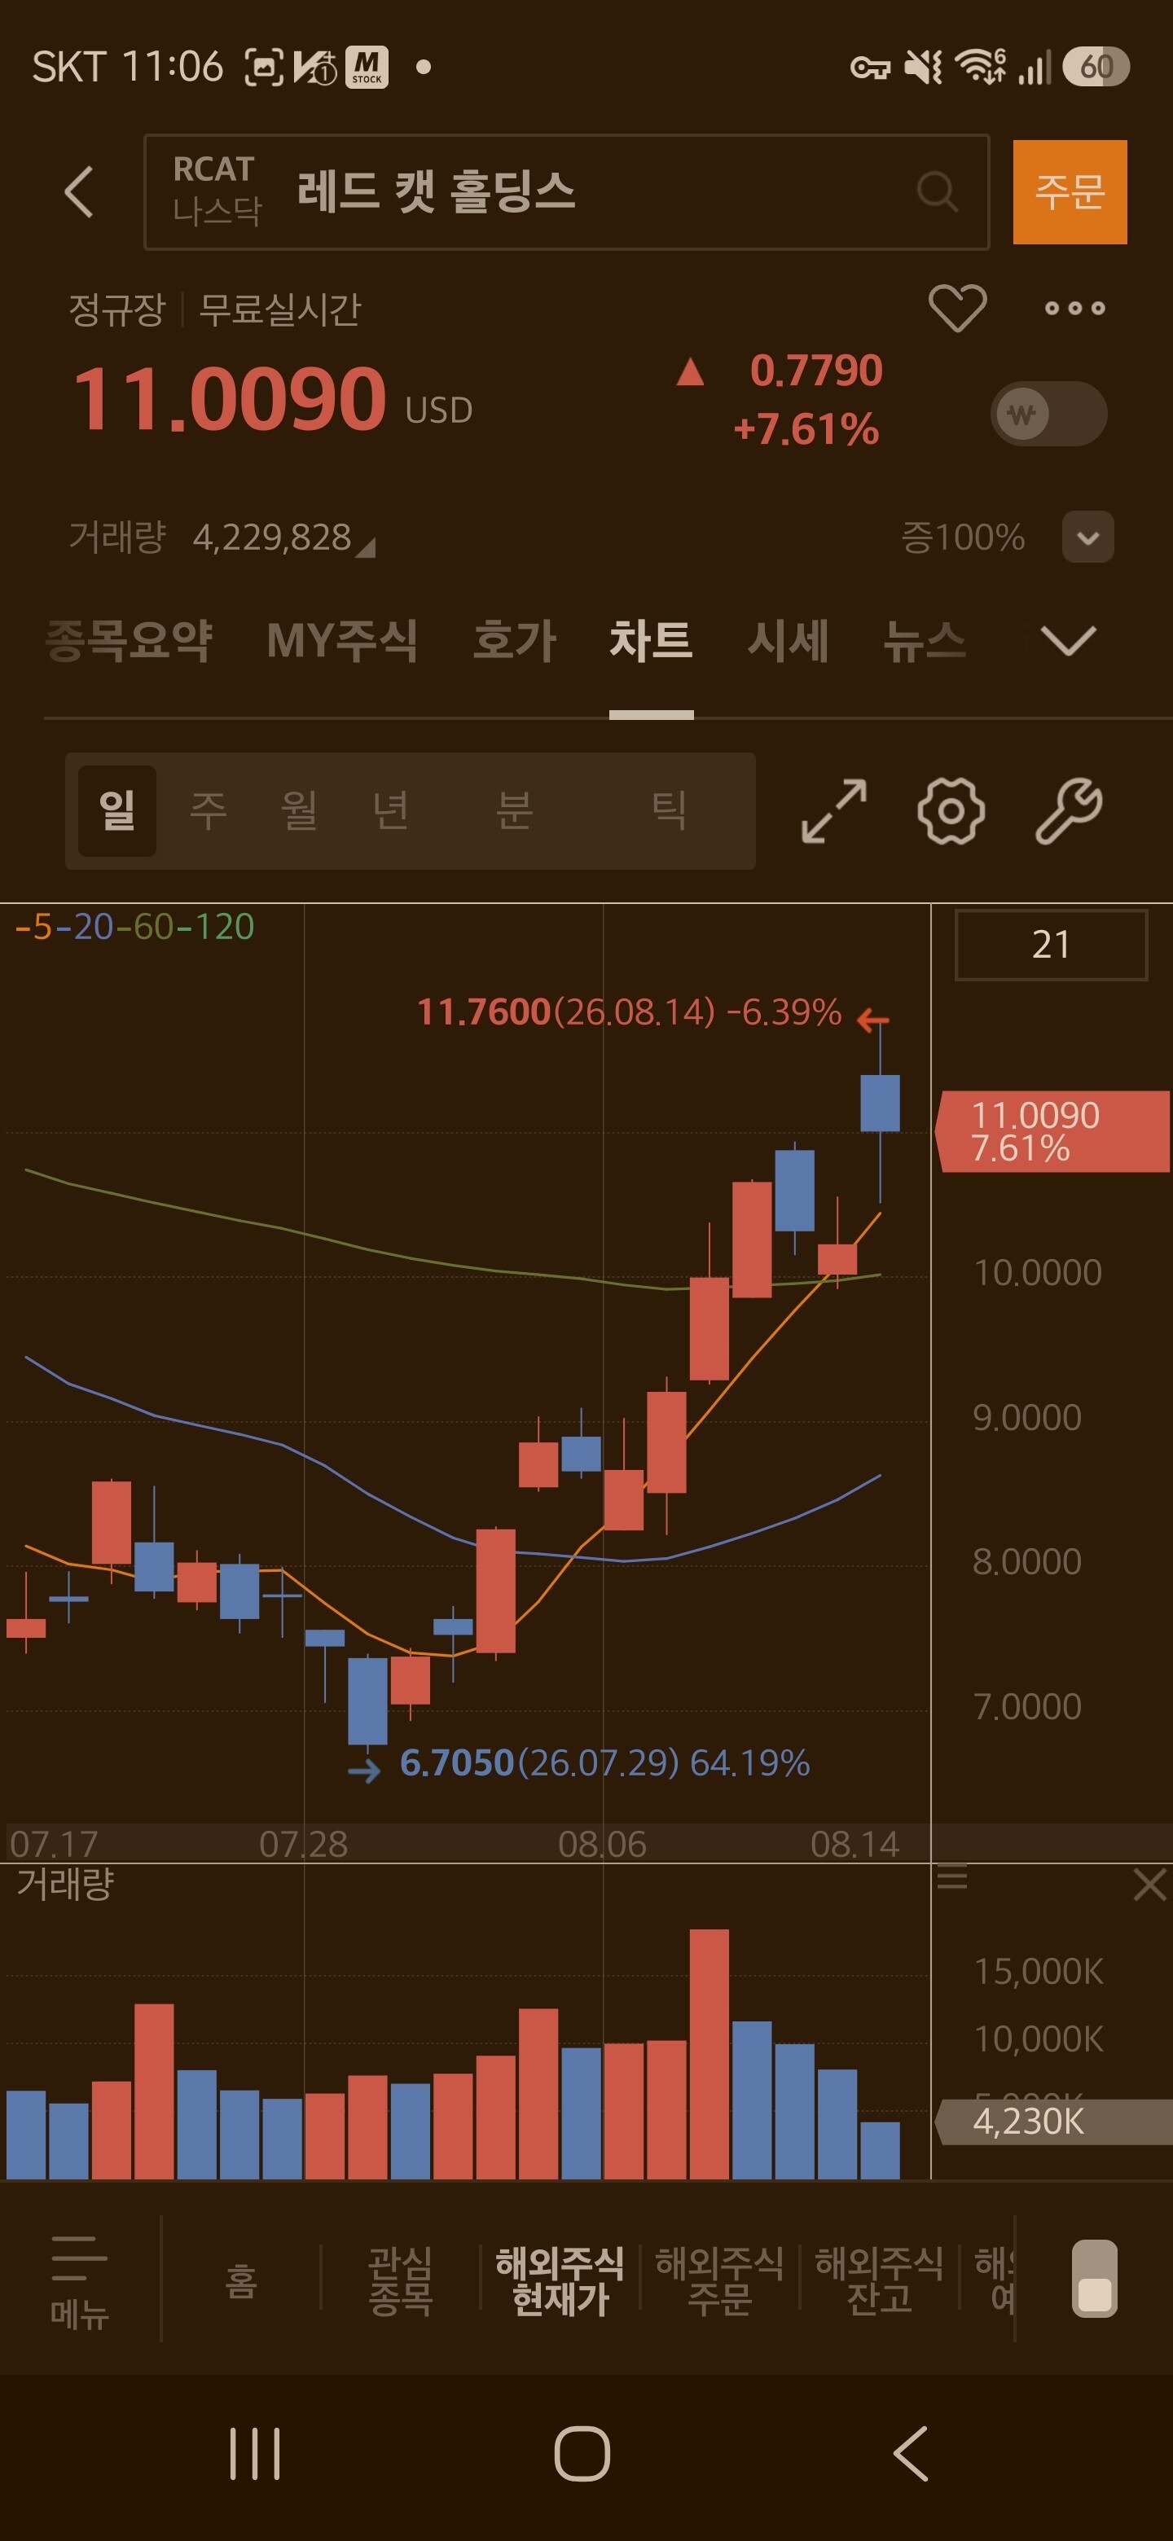
Task: Expand more tabs chevron after 뉴스
Action: click(x=1069, y=641)
